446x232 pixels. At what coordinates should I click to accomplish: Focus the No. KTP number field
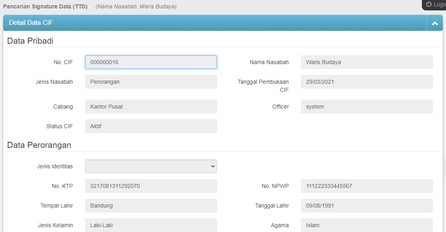pos(151,186)
